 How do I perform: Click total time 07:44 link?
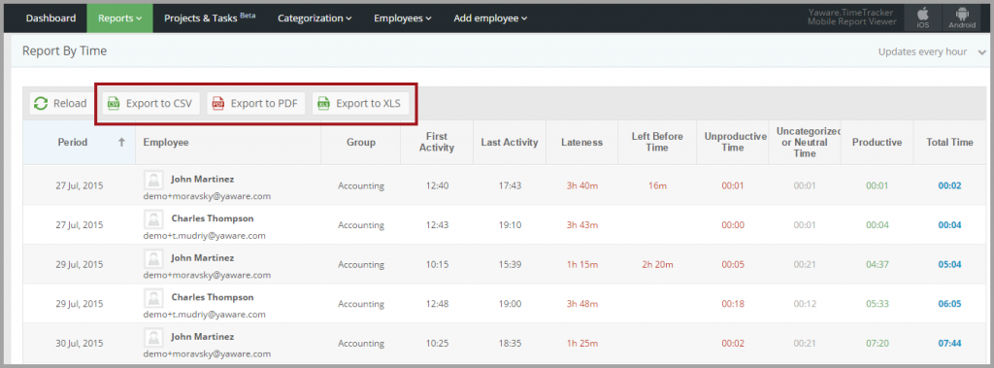click(x=949, y=344)
